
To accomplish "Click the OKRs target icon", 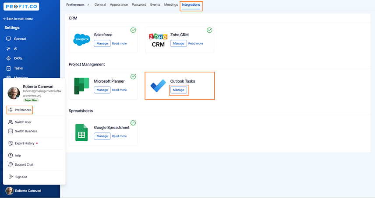I will click(9, 58).
